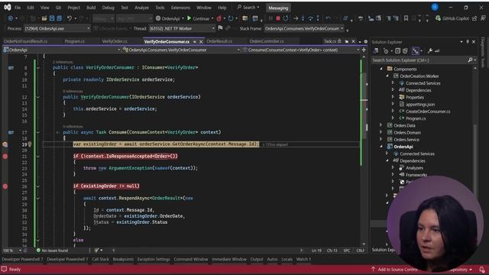Image resolution: width=489 pixels, height=275 pixels.
Task: Click the Step Over icon
Action: pos(310,18)
